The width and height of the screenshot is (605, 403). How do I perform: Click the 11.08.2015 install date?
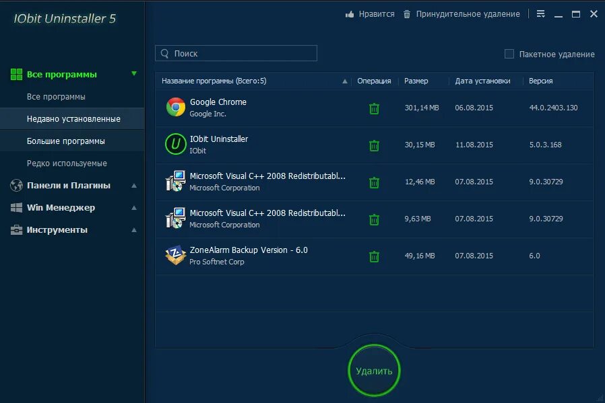pos(474,145)
